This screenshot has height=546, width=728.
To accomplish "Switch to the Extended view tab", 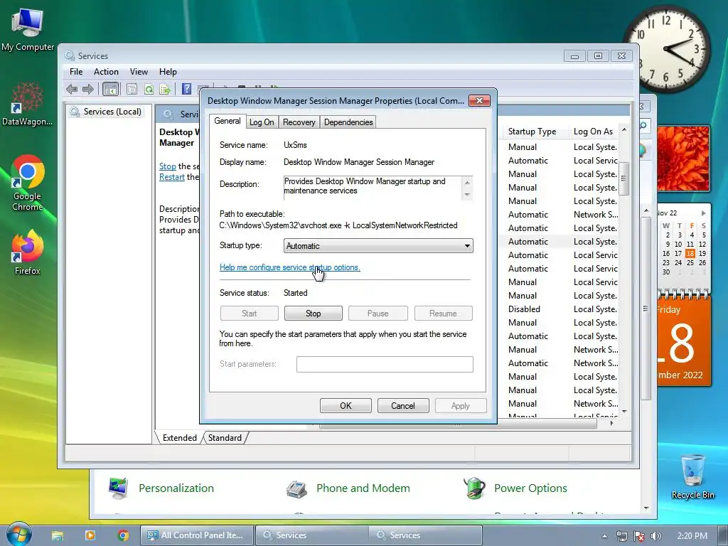I will point(179,438).
